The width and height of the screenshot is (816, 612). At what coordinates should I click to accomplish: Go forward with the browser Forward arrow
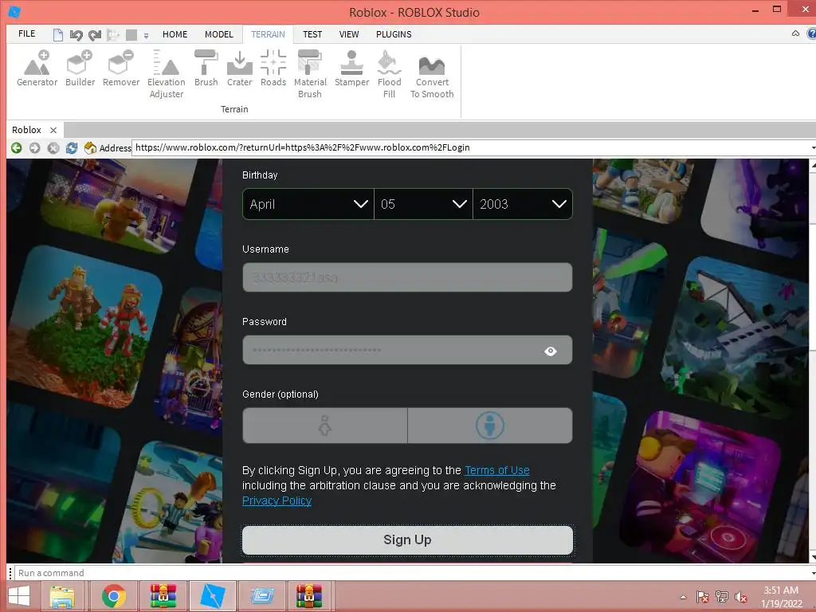(x=35, y=147)
